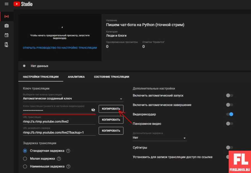Enable Включить автоматическое завершение
Viewport: 251px width, 173px height.
click(230, 105)
